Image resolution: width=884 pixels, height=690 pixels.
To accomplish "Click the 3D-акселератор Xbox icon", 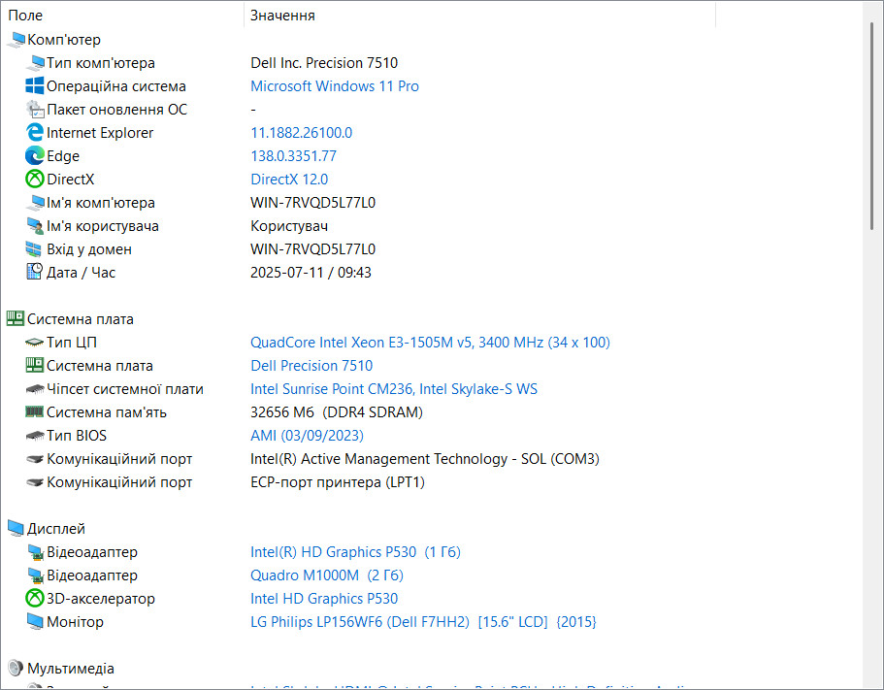I will pyautogui.click(x=35, y=598).
